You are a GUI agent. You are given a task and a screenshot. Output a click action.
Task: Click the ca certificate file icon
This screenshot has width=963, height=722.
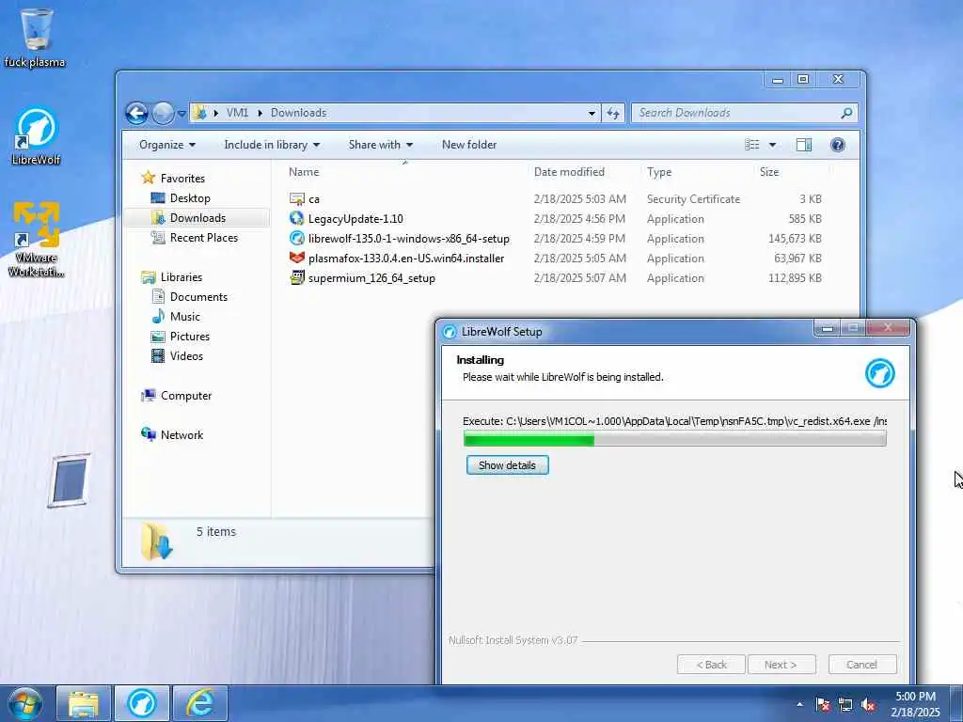[296, 199]
